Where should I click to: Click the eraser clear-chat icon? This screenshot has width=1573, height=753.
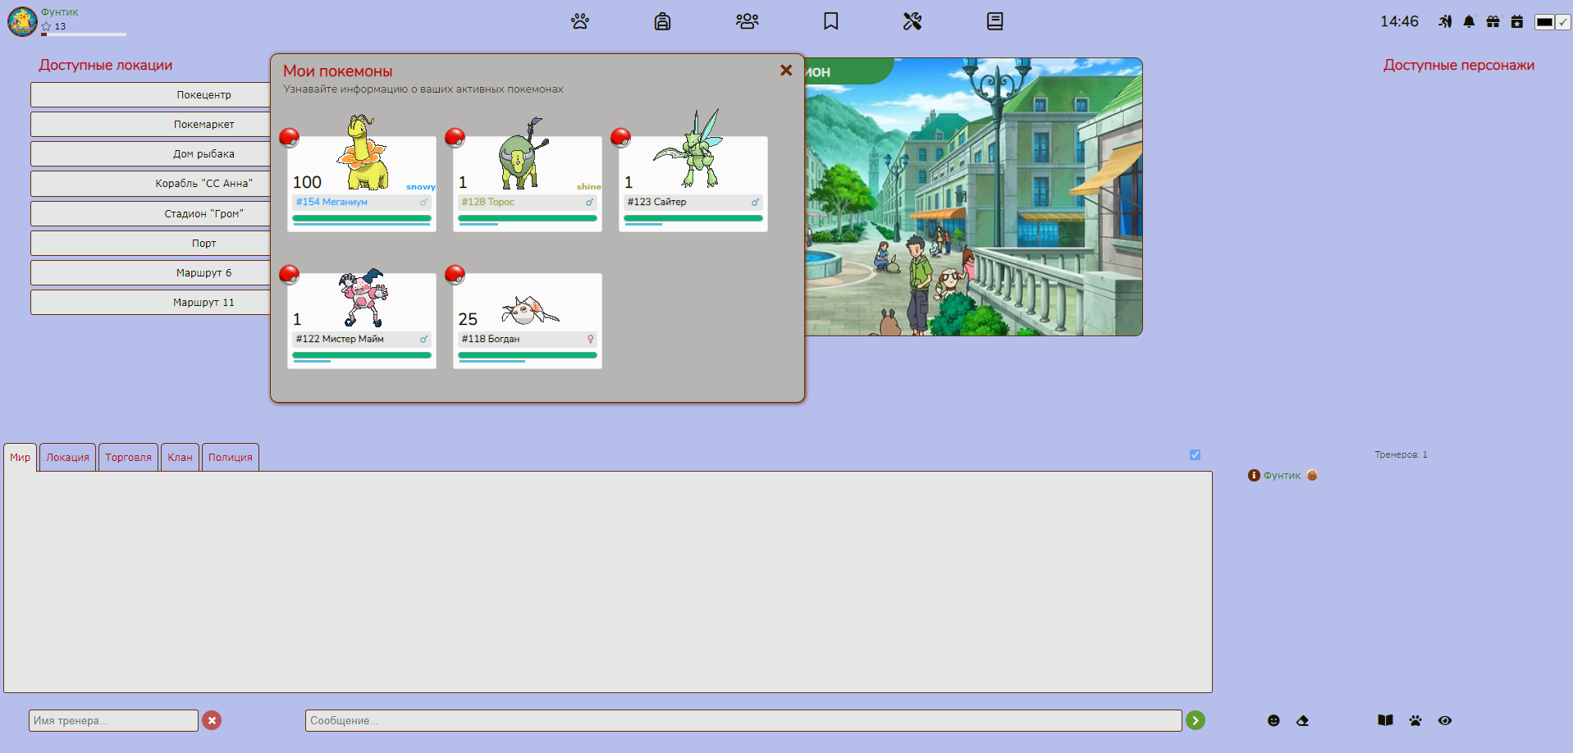click(1302, 720)
